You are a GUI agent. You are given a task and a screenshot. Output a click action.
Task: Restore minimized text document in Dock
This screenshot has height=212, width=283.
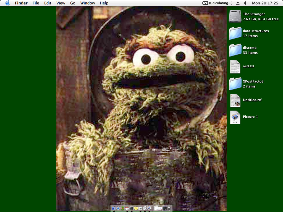(x=156, y=208)
